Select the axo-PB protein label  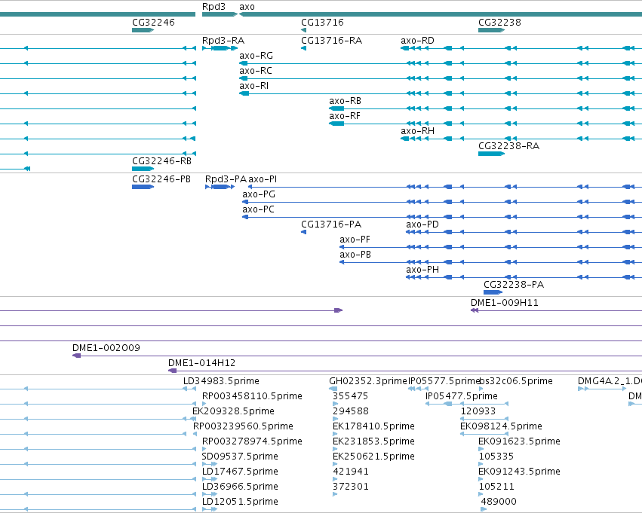coord(355,255)
